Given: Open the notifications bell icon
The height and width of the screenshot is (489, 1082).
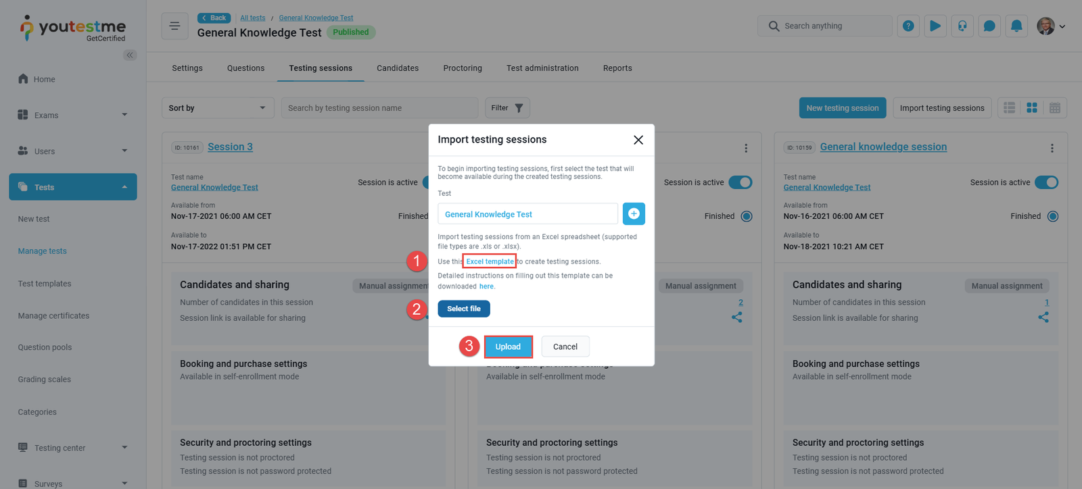Looking at the screenshot, I should 1016,26.
